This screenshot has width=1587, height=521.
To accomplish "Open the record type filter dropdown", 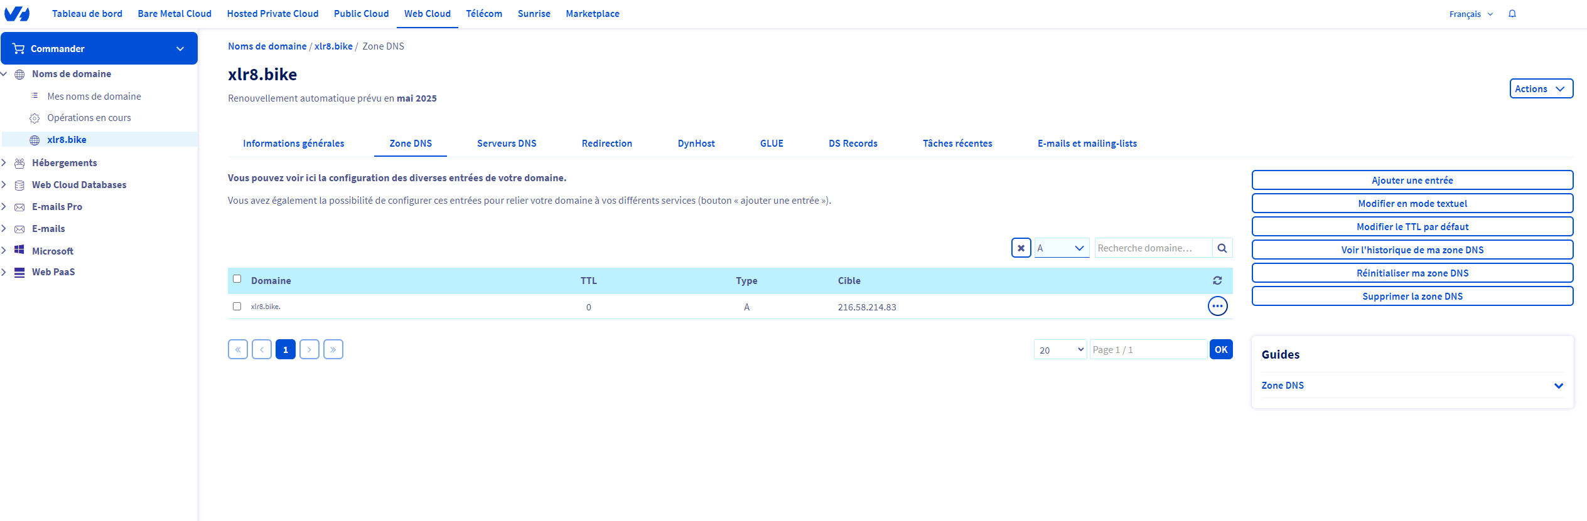I will (1062, 248).
